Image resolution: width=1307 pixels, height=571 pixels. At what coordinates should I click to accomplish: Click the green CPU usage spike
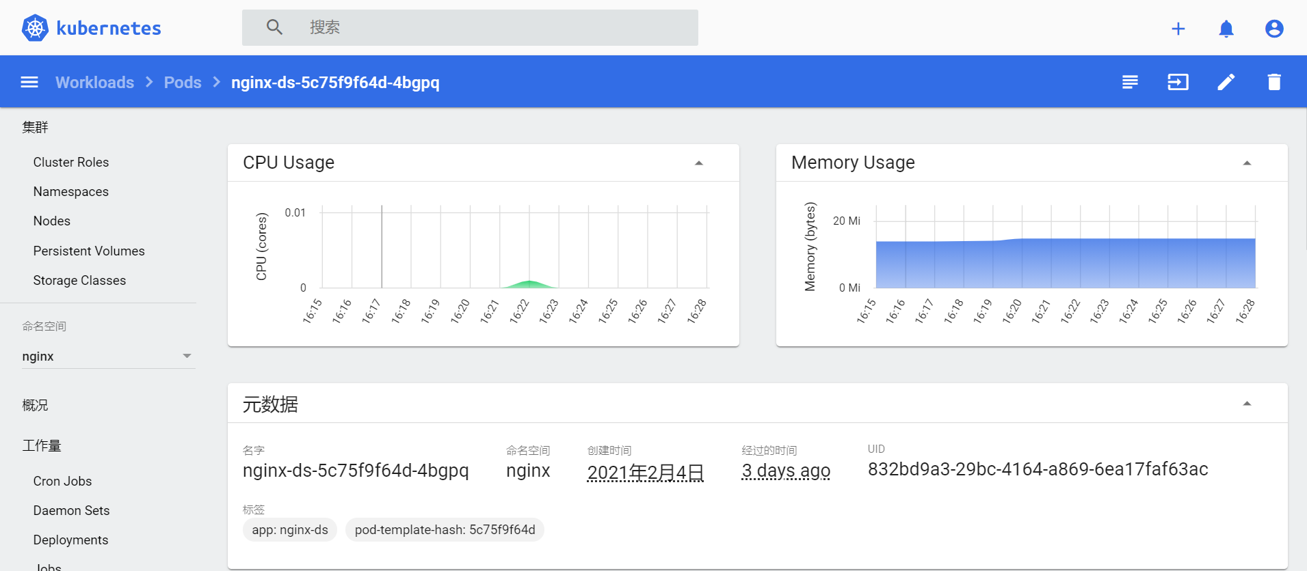point(529,283)
